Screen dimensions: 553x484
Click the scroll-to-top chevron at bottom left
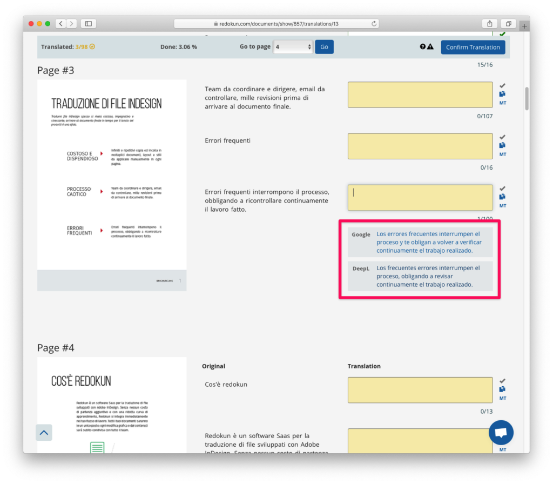(x=44, y=433)
